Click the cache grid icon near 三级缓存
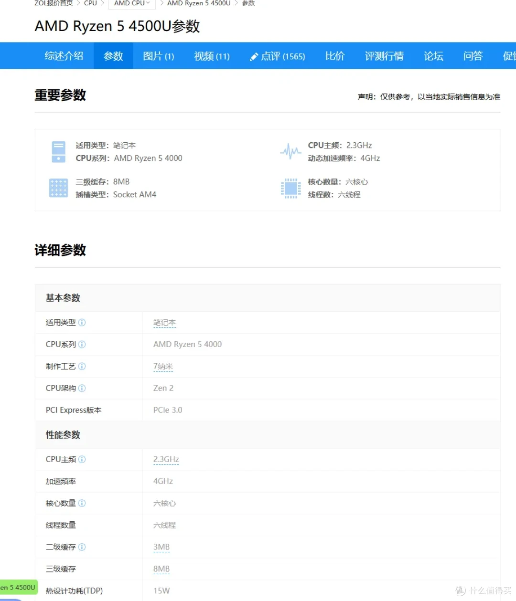The height and width of the screenshot is (601, 516). (x=58, y=188)
